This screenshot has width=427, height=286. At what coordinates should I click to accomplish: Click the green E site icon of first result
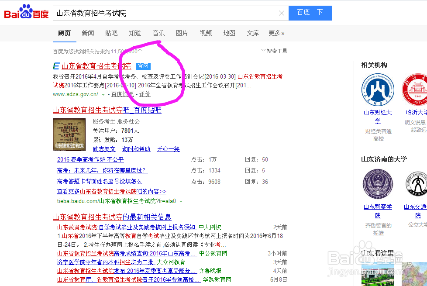pyautogui.click(x=56, y=66)
